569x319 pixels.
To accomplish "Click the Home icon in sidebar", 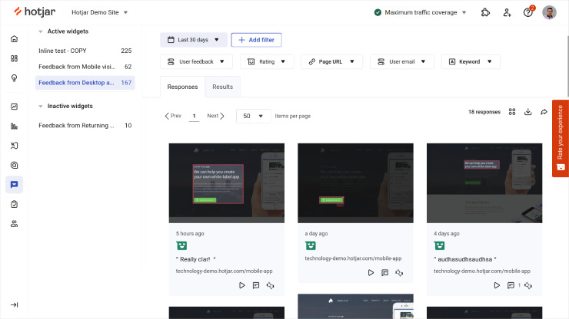I will (x=14, y=38).
